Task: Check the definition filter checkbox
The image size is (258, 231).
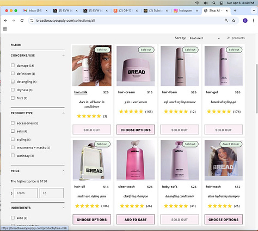Action: click(x=13, y=73)
